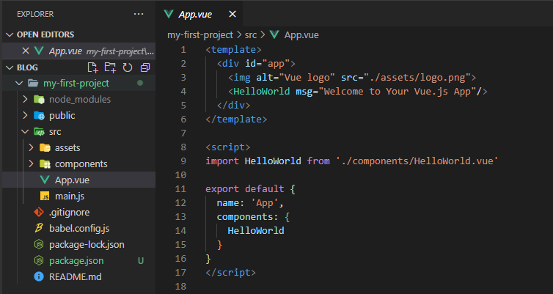553x294 pixels.
Task: Click the id="app" attribute on line 2
Action: click(267, 64)
